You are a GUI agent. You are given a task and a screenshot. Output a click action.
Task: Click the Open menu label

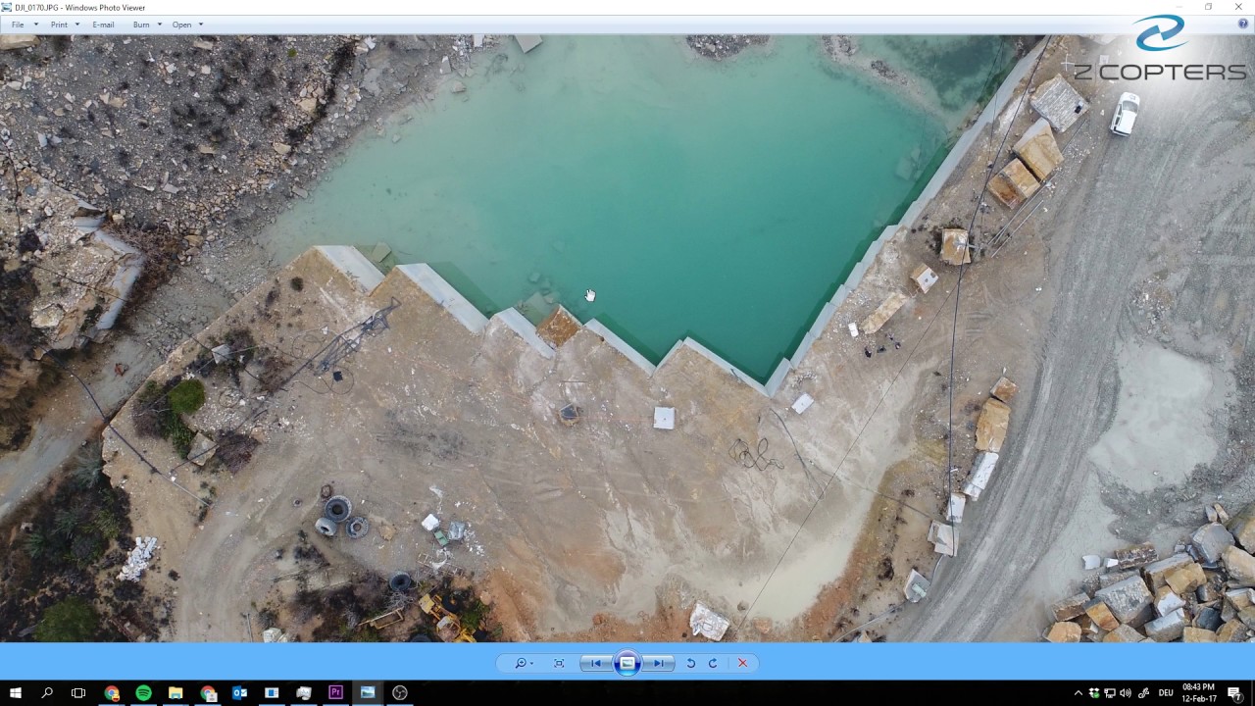click(x=182, y=25)
